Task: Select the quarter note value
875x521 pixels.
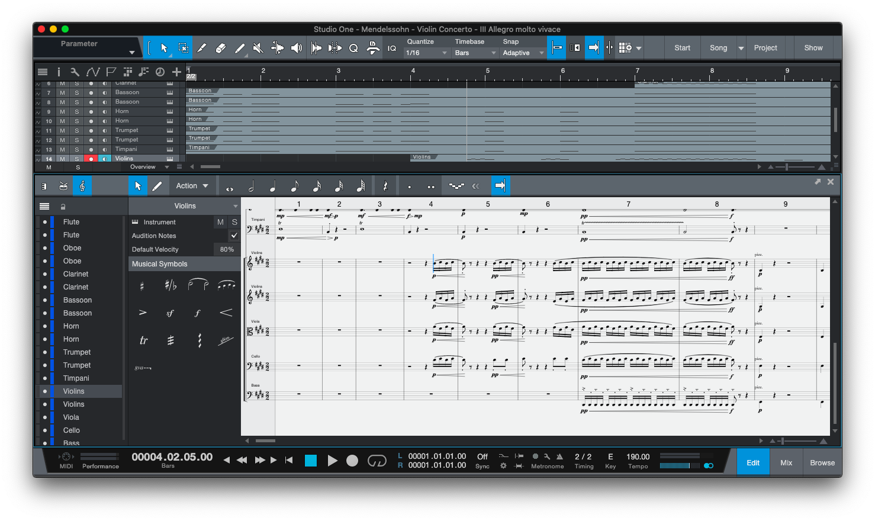Action: pos(273,187)
